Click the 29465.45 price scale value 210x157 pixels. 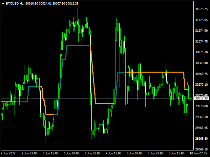(201, 128)
